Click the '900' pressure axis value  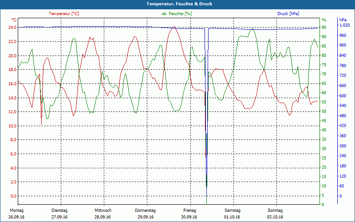tap(343, 45)
